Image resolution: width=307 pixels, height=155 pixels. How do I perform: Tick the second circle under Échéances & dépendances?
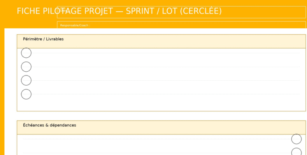click(x=296, y=152)
